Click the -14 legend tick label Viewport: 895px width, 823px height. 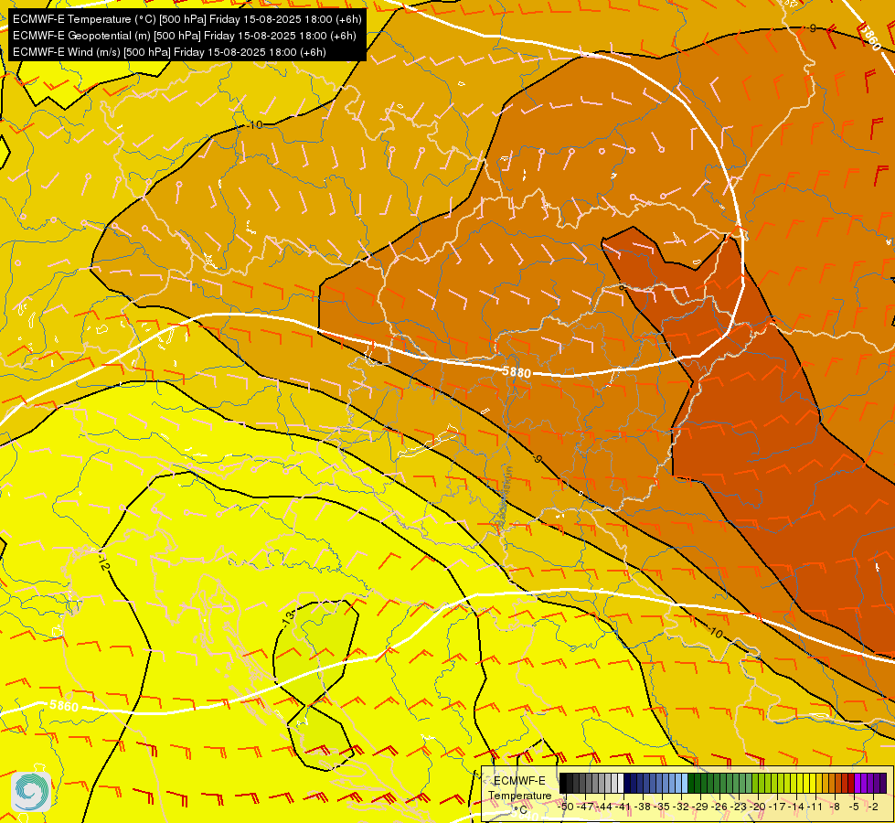coord(797,807)
